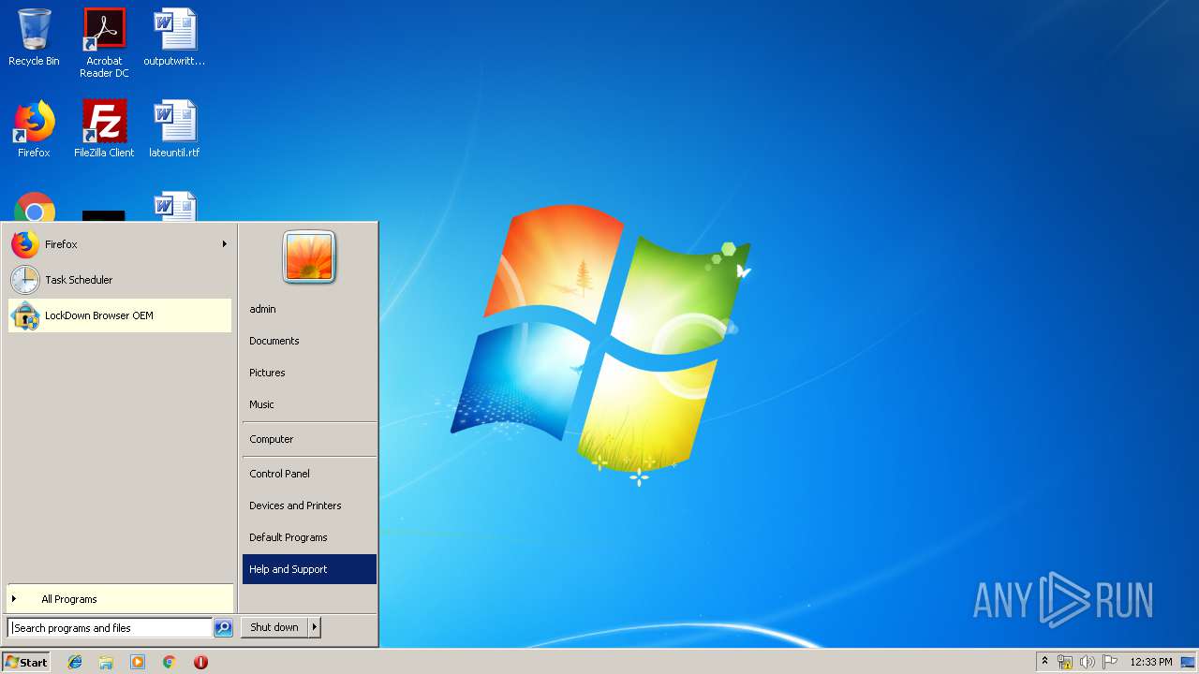Launch LockDown Browser OEM from Start menu
The height and width of the screenshot is (674, 1199).
coord(119,315)
